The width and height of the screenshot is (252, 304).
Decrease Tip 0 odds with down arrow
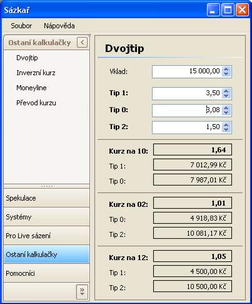226,113
